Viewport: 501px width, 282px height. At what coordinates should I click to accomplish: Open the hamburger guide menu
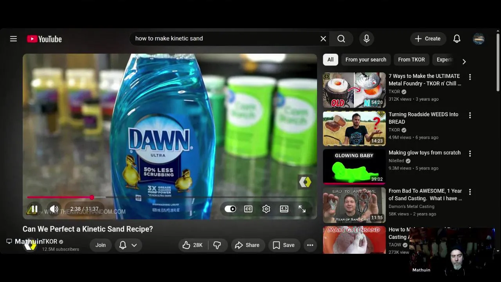(13, 39)
